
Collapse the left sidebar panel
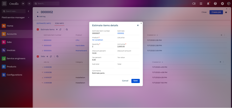coord(28,11)
